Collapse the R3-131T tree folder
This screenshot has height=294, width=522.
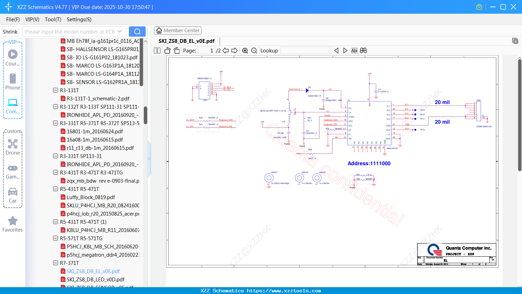pos(56,90)
